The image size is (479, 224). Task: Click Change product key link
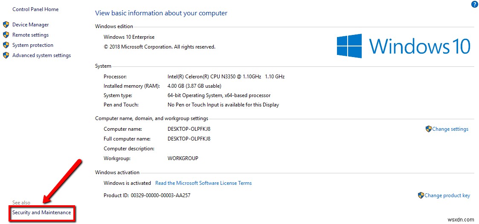click(x=447, y=195)
